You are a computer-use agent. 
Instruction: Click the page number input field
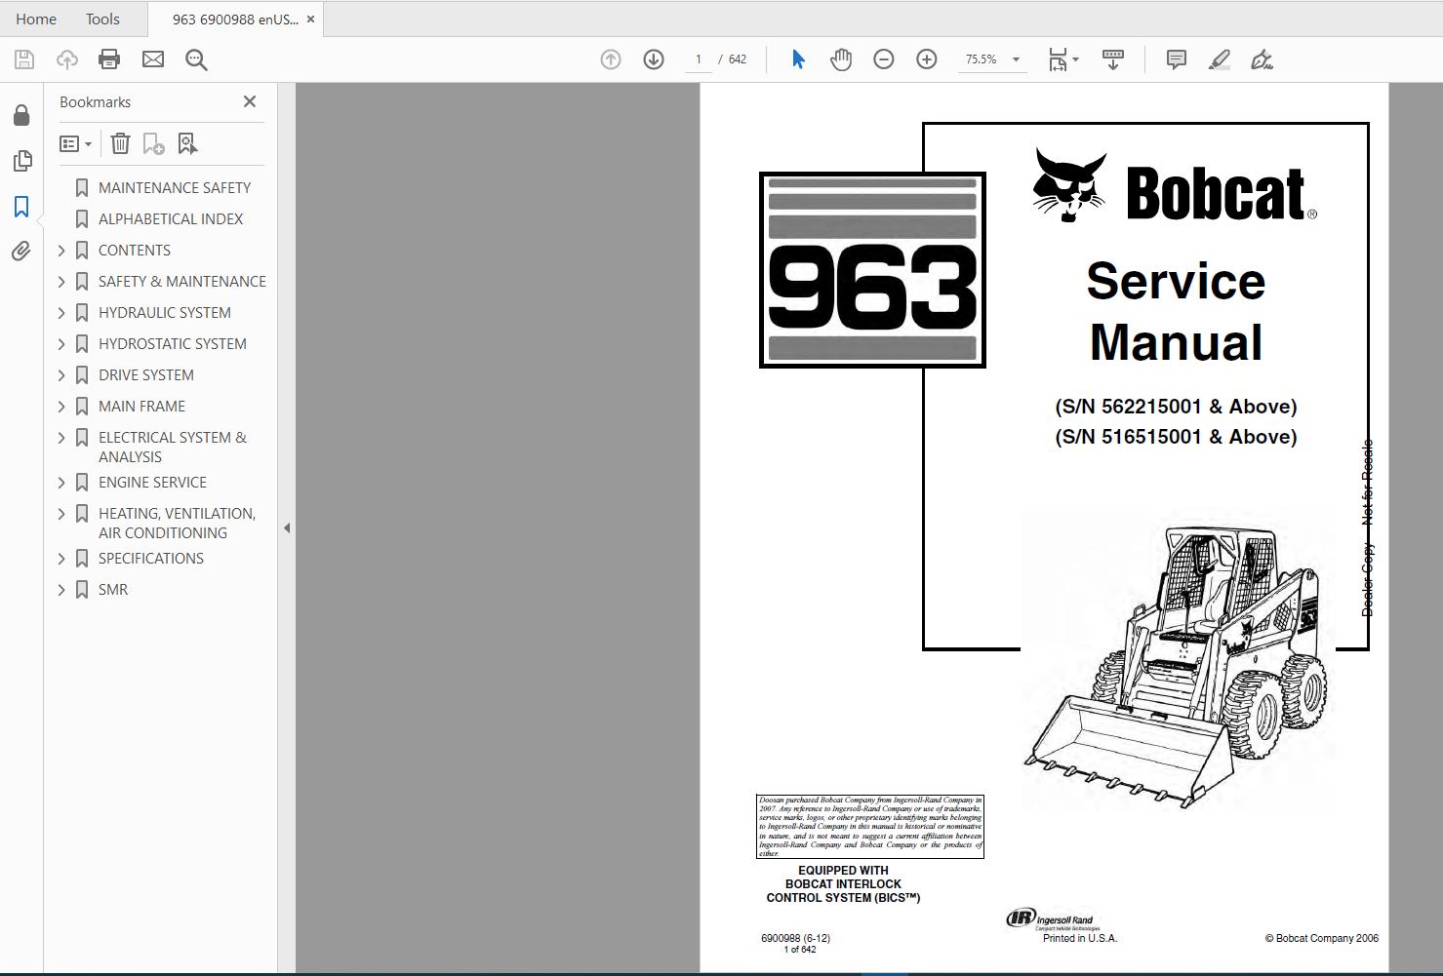(699, 59)
